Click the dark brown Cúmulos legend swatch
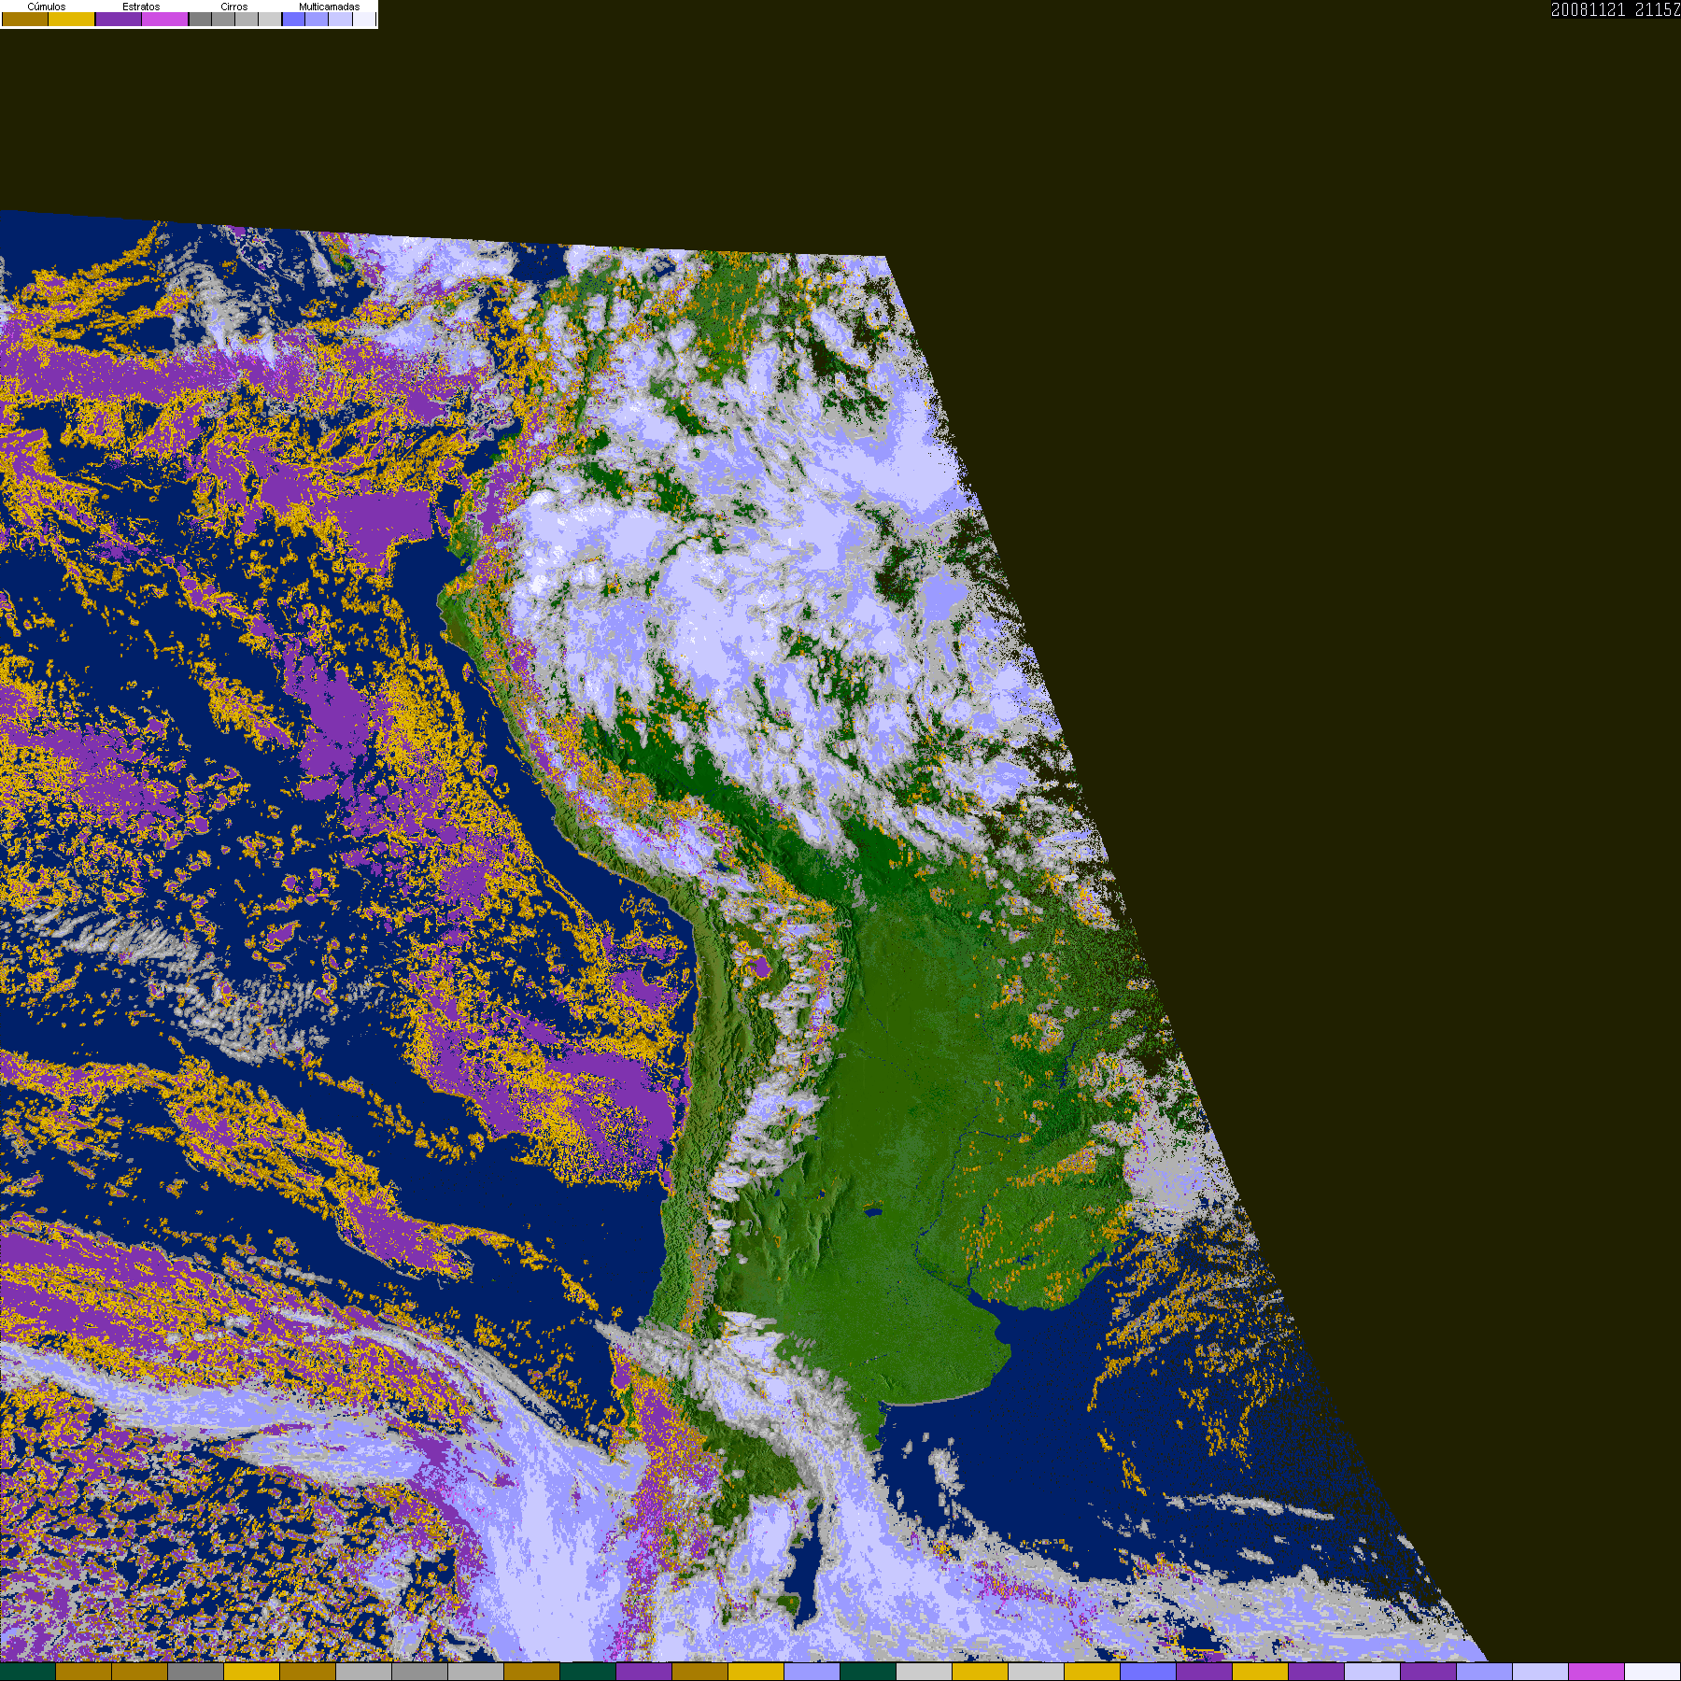This screenshot has width=1681, height=1681. (x=25, y=19)
